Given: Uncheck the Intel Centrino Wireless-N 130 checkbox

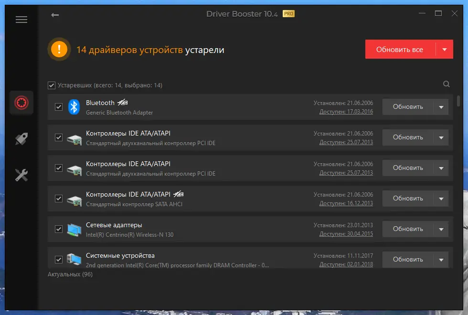Looking at the screenshot, I should (x=59, y=229).
